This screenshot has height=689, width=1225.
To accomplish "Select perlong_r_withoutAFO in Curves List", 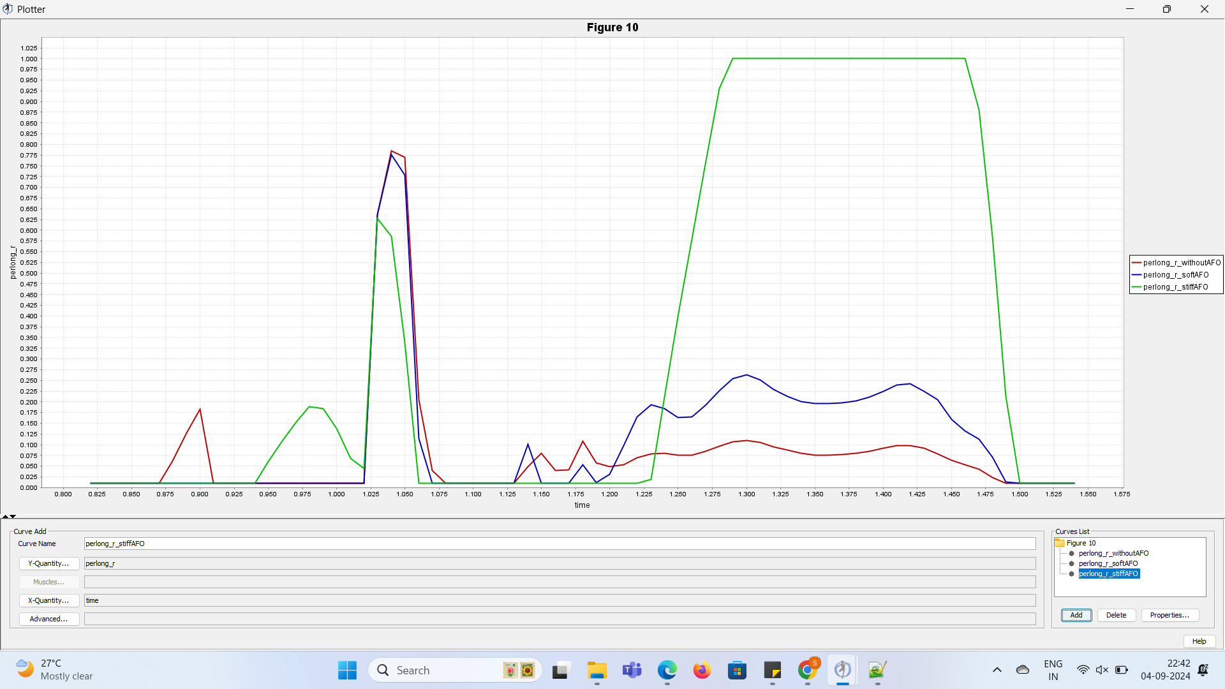I will pyautogui.click(x=1113, y=553).
